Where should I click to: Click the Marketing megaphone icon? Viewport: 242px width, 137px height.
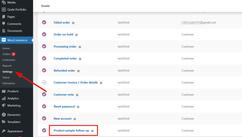pyautogui.click(x=4, y=105)
